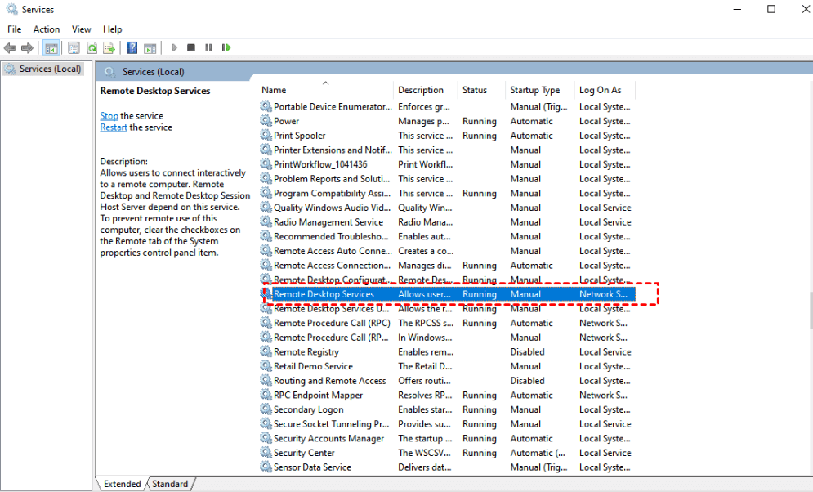This screenshot has width=813, height=492.
Task: Maximize the Services window
Action: (x=771, y=9)
